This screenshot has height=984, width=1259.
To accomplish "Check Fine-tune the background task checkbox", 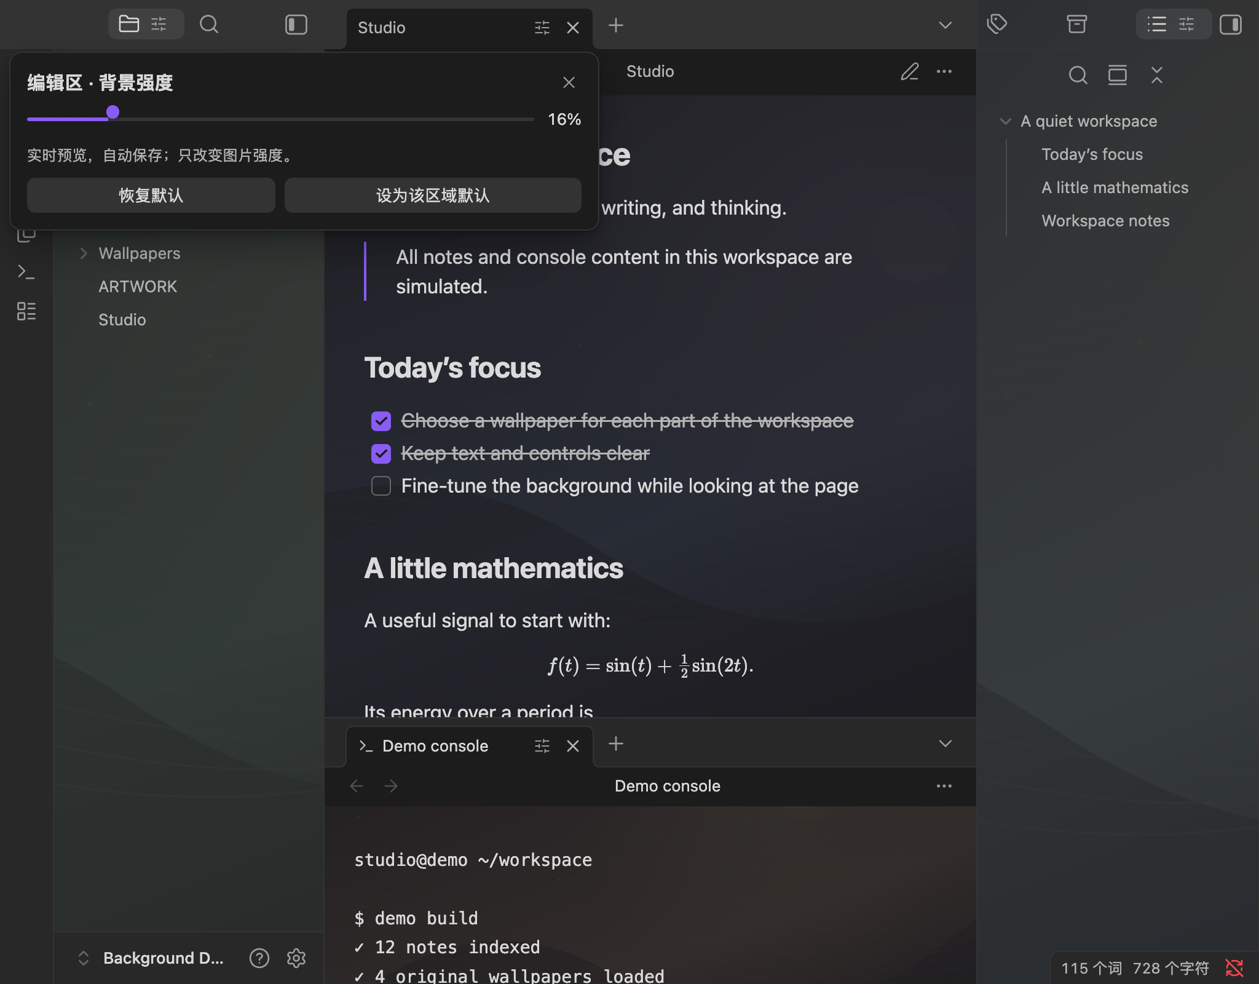I will 381,486.
